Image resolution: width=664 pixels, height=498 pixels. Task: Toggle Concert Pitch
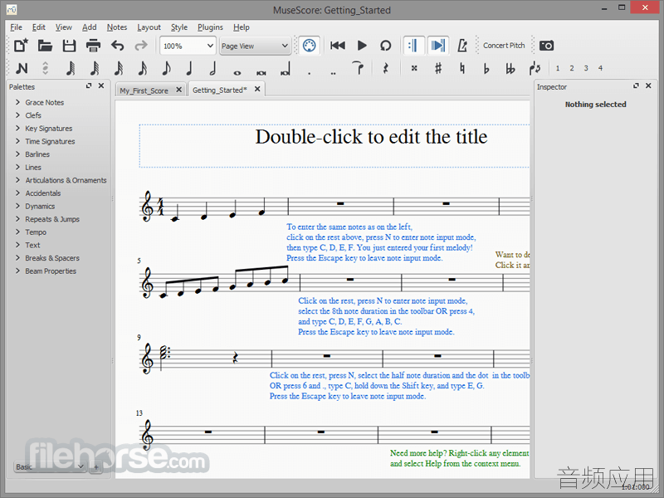coord(504,46)
